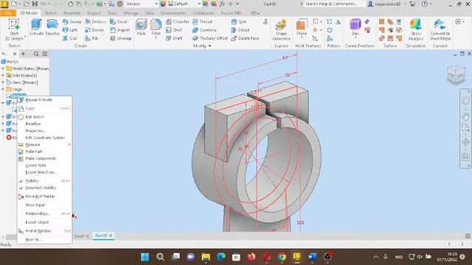Image resolution: width=472 pixels, height=265 pixels.
Task: Open File Explorer from taskbar
Action: [x=206, y=257]
